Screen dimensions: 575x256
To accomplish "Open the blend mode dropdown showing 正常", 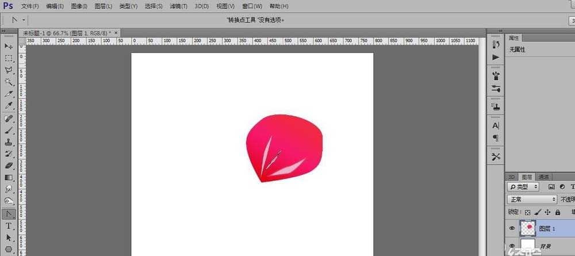I will point(532,199).
